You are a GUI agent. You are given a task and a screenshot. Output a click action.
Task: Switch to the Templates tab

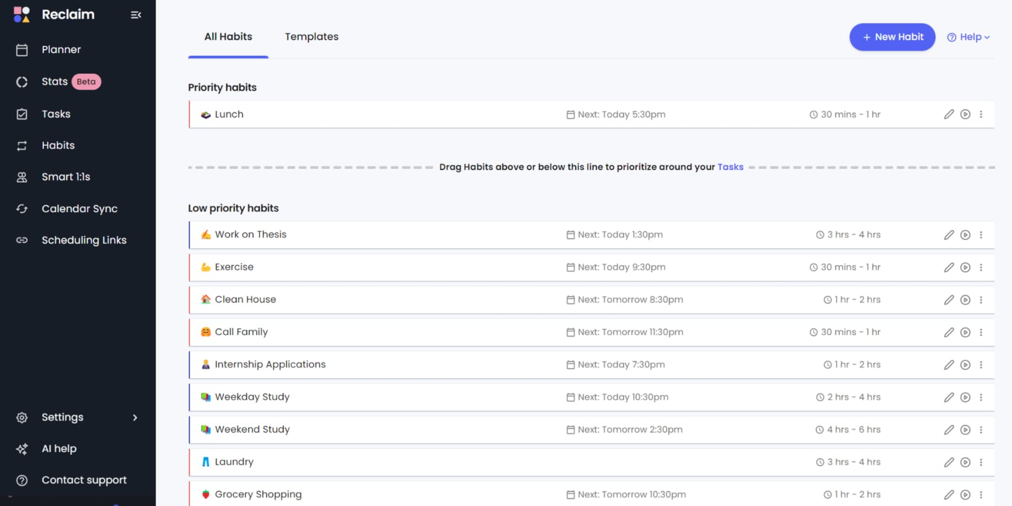tap(311, 37)
